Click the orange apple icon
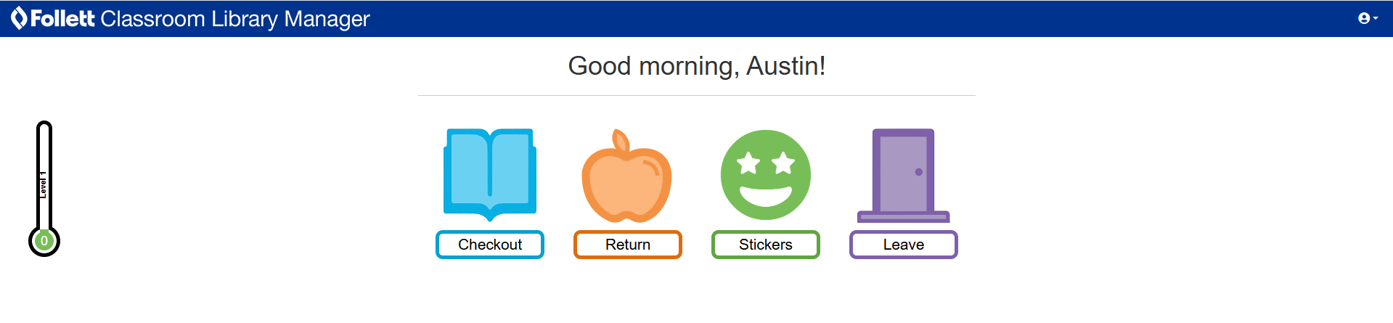This screenshot has width=1393, height=323. 626,178
